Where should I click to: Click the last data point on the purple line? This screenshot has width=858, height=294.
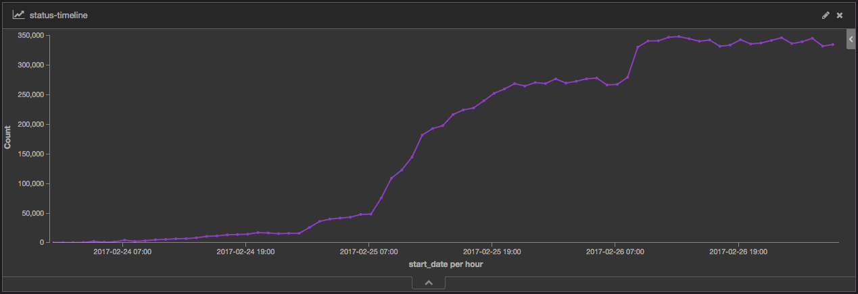coord(832,45)
